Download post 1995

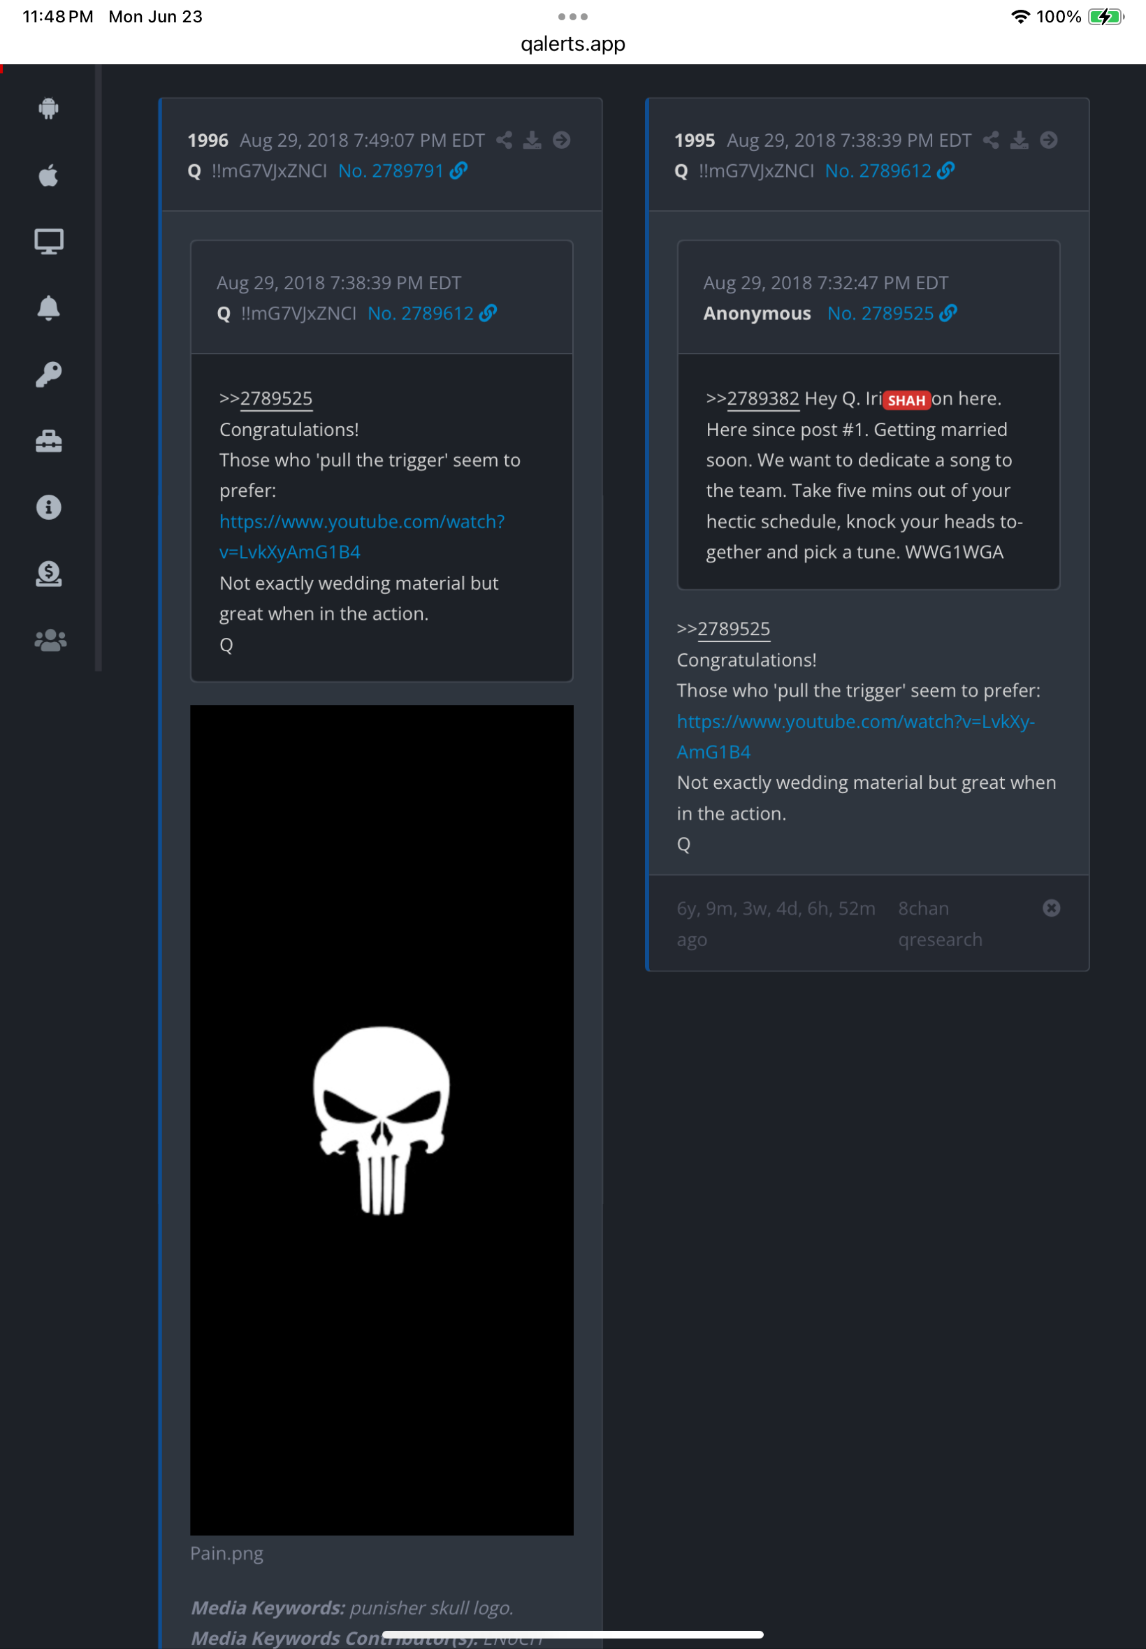[x=1019, y=140]
